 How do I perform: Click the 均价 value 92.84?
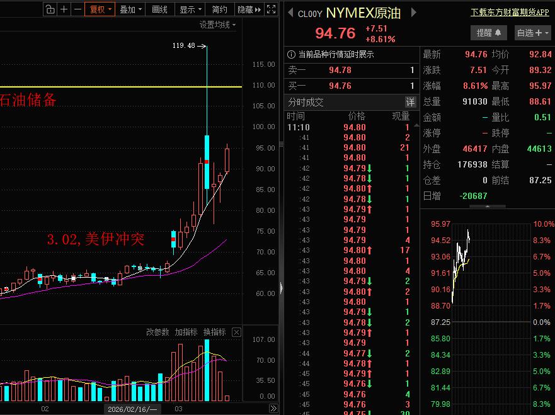[x=540, y=54]
